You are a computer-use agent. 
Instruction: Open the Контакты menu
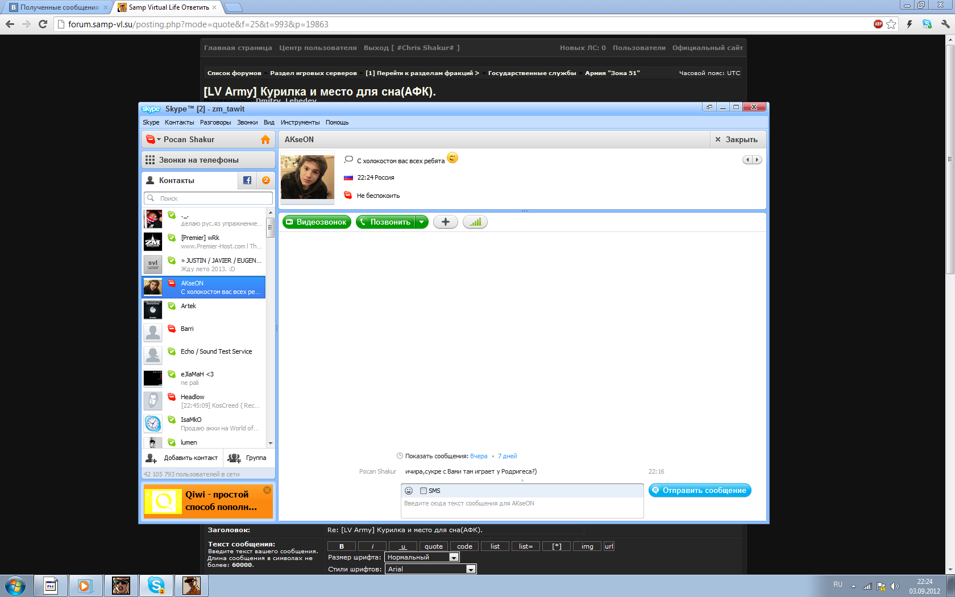[179, 122]
